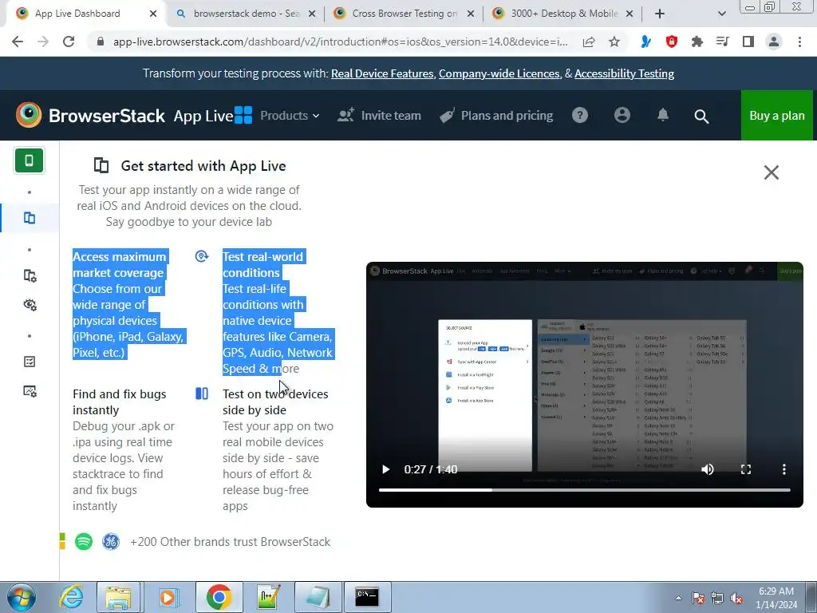Click 'Find and fix bugs instantly' heading
Image resolution: width=817 pixels, height=613 pixels.
(x=120, y=402)
